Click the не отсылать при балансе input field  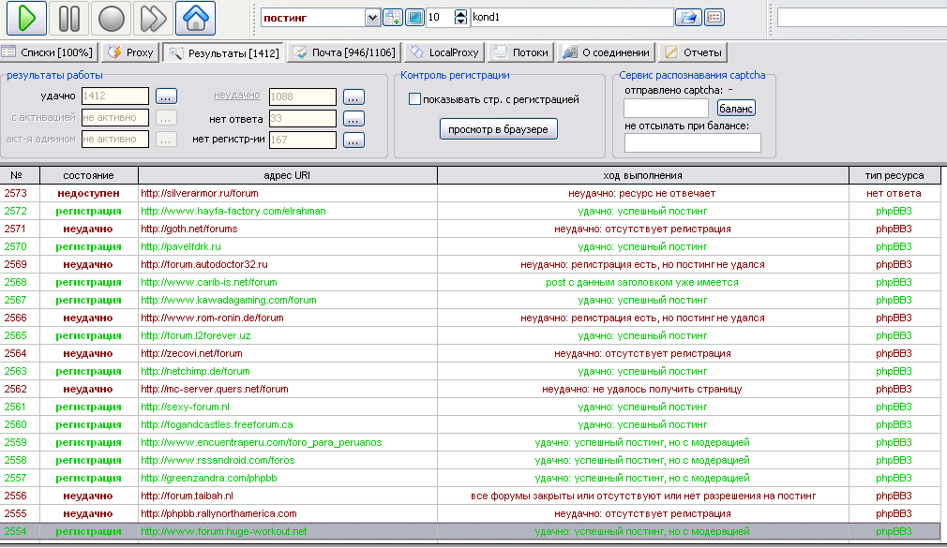[692, 142]
